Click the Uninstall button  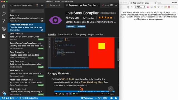click(81, 26)
